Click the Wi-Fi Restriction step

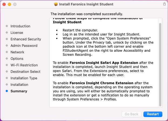click(24, 65)
